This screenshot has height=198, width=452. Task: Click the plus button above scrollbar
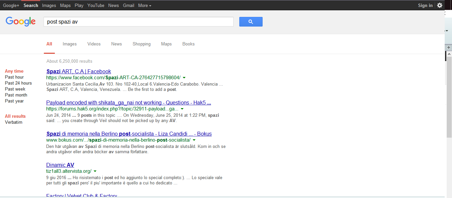coord(449,47)
